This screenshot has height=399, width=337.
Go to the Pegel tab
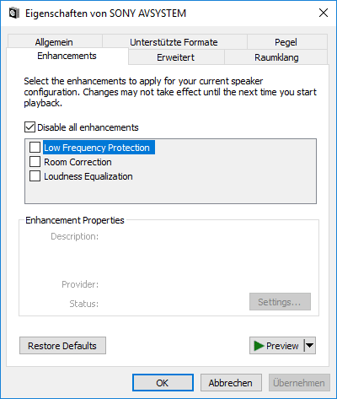point(286,41)
